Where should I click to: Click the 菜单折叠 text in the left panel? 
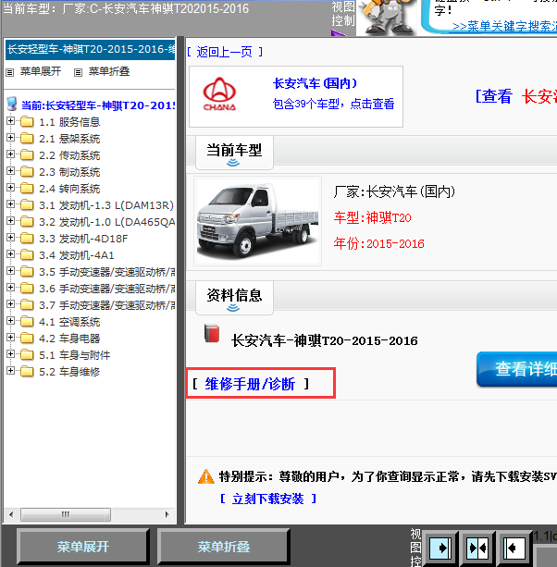tap(109, 71)
